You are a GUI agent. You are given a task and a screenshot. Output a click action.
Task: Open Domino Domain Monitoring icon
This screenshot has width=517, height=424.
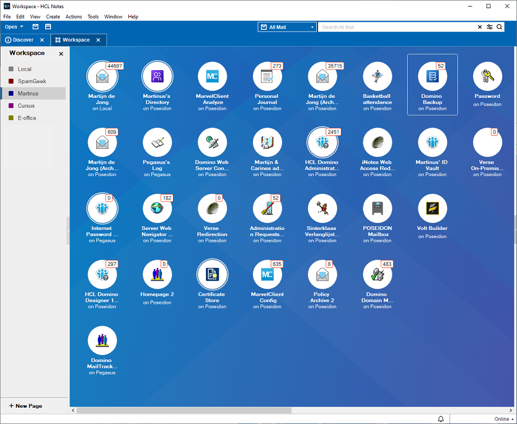point(377,275)
